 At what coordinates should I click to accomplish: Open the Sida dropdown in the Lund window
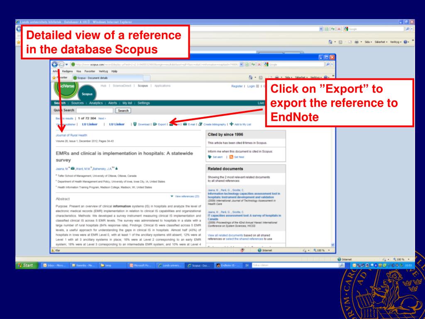(x=368, y=42)
